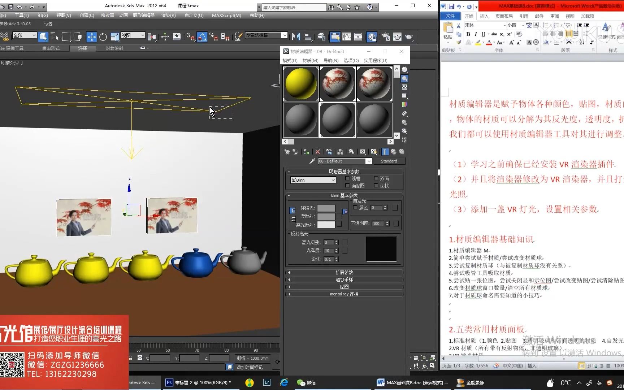This screenshot has width=624, height=390.
Task: Collapse the 明暗器基本参数 rollout
Action: point(344,172)
